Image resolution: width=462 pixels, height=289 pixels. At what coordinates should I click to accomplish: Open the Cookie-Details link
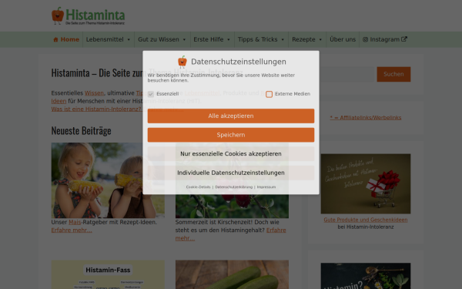tap(199, 187)
